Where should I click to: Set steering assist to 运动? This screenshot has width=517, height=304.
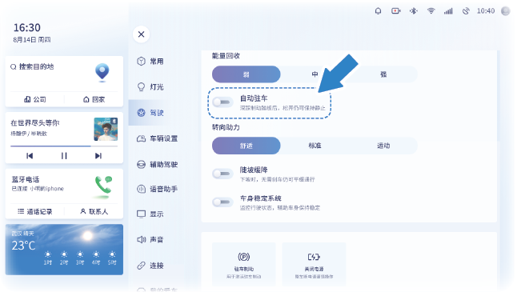click(x=383, y=146)
